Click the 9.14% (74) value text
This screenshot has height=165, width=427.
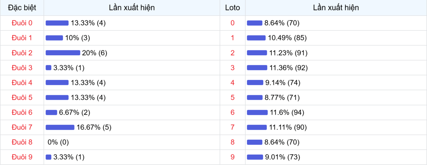(283, 83)
